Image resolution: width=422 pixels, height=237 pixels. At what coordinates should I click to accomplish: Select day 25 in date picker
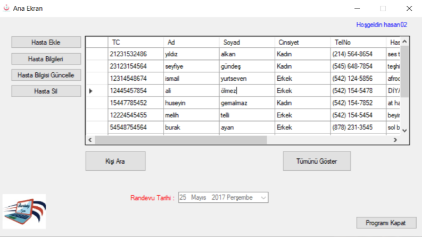tap(183, 198)
